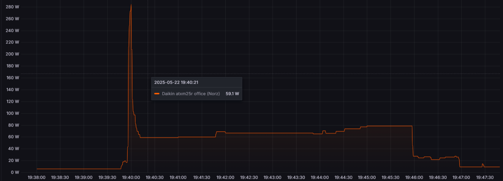Click the 19:42:00 time axis label

click(225, 178)
